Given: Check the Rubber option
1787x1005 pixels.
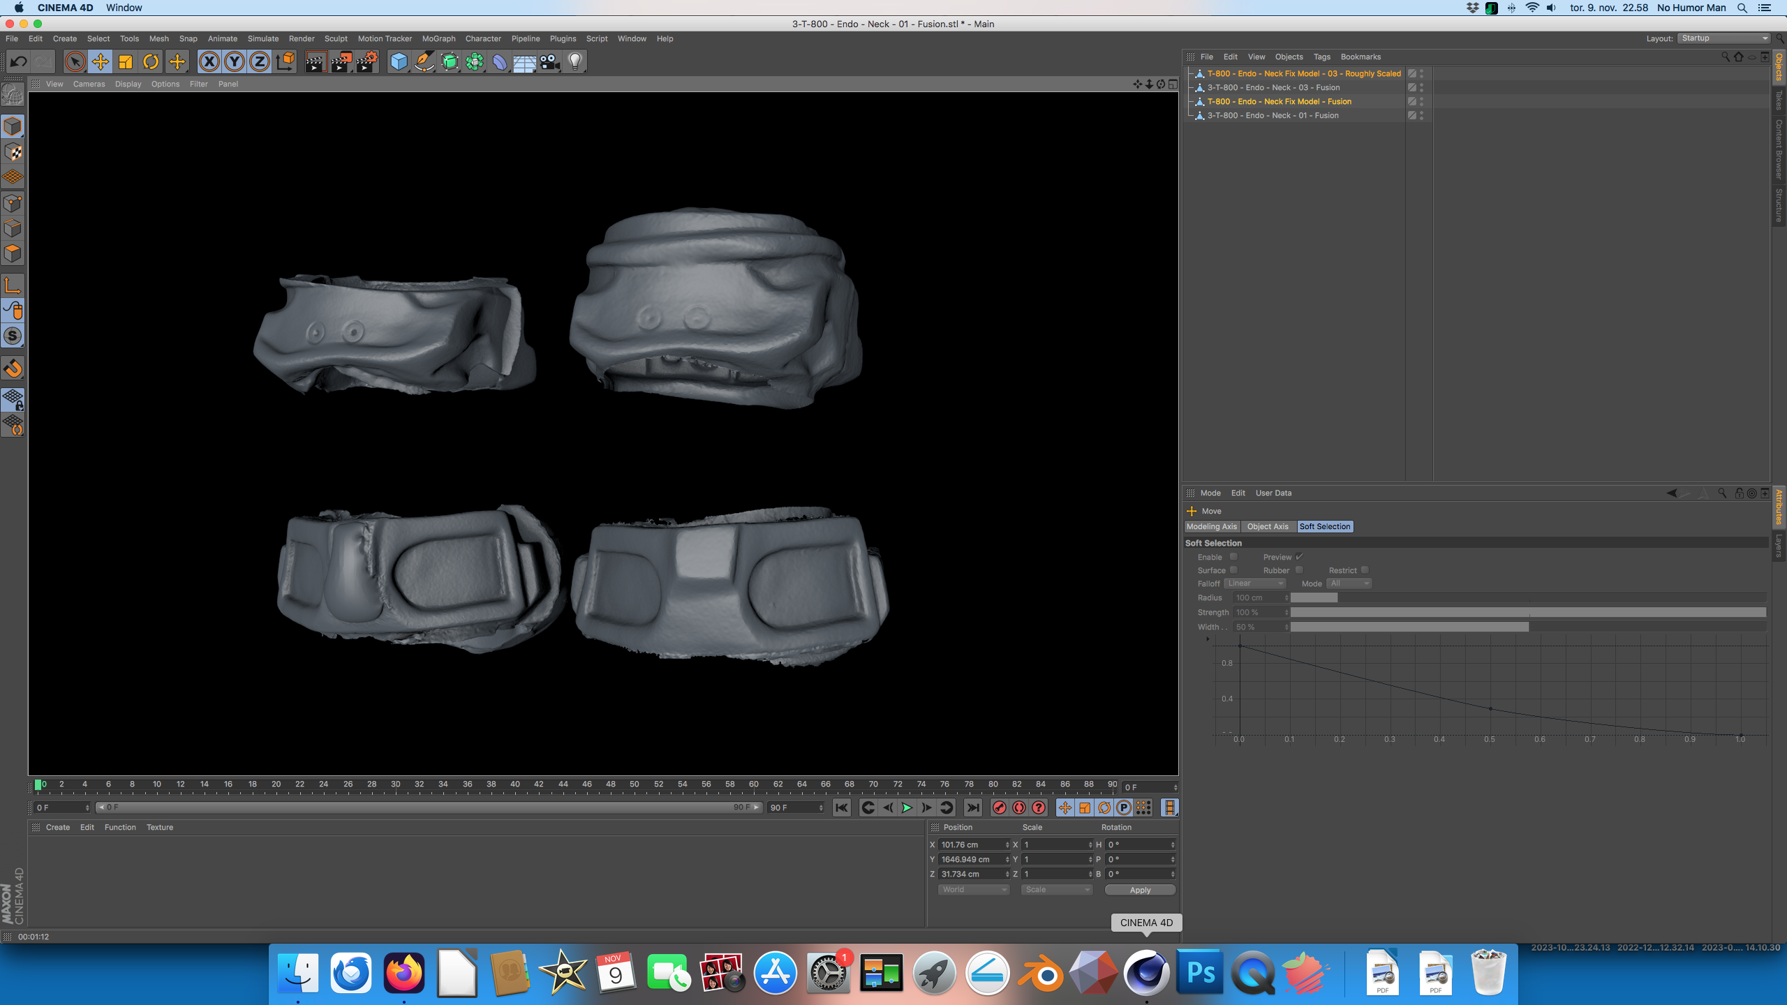Looking at the screenshot, I should [1299, 570].
